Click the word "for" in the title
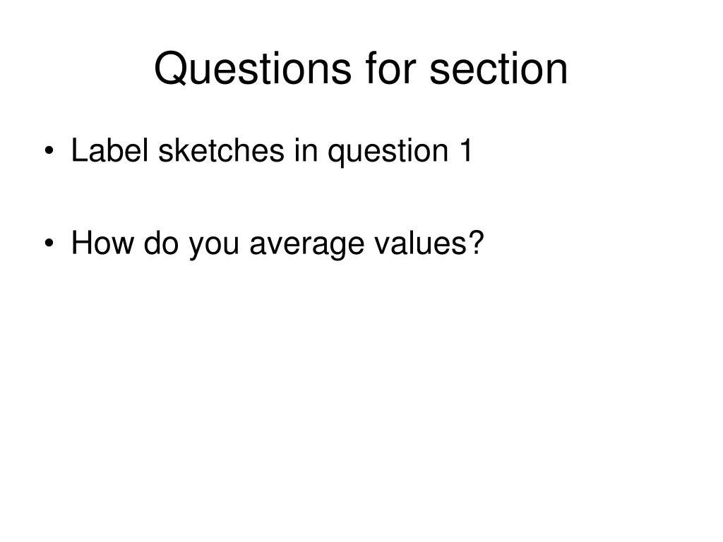Viewport: 723px width, 542px height. (x=391, y=68)
